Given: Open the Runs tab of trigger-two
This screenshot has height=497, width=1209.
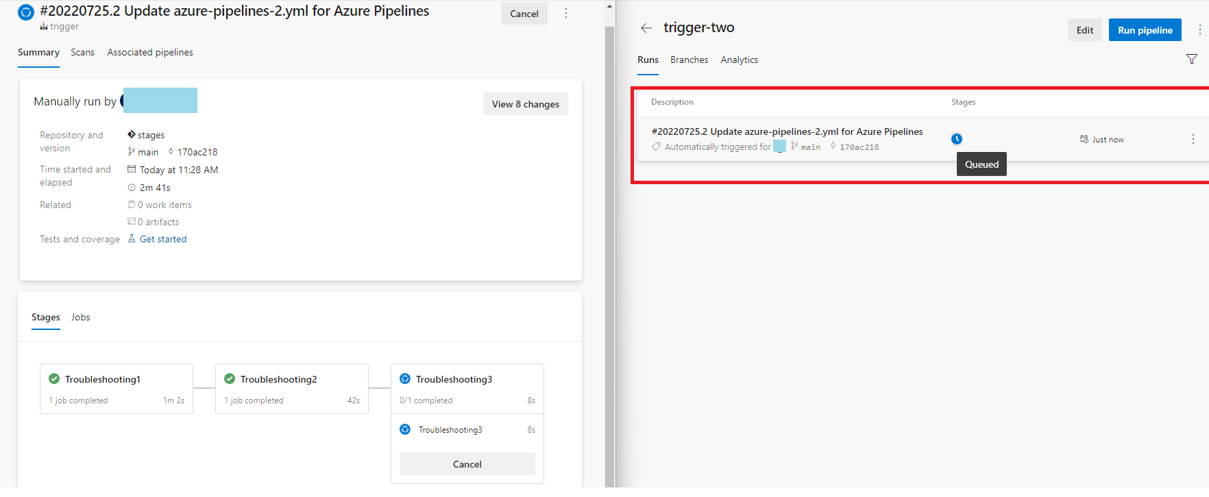Looking at the screenshot, I should 648,60.
